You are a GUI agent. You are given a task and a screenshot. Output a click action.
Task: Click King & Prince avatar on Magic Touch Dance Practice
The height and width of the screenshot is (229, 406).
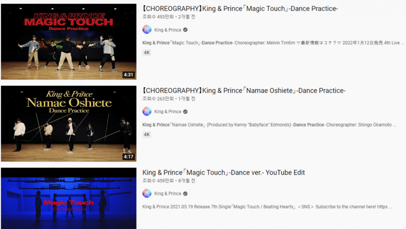tap(147, 30)
